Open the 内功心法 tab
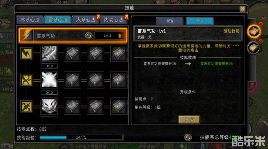Image resolution: width=268 pixels, height=149 pixels. (x=114, y=20)
